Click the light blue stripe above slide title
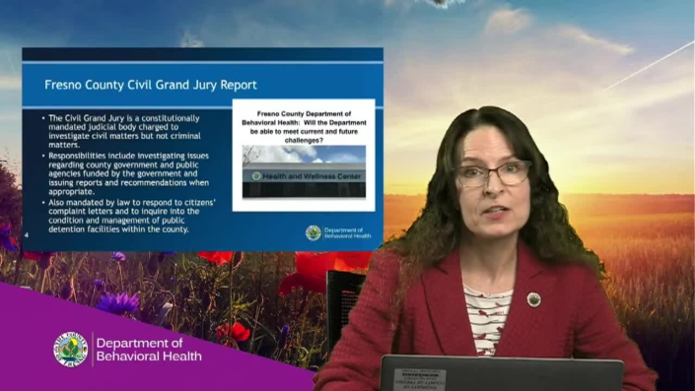 (202, 62)
